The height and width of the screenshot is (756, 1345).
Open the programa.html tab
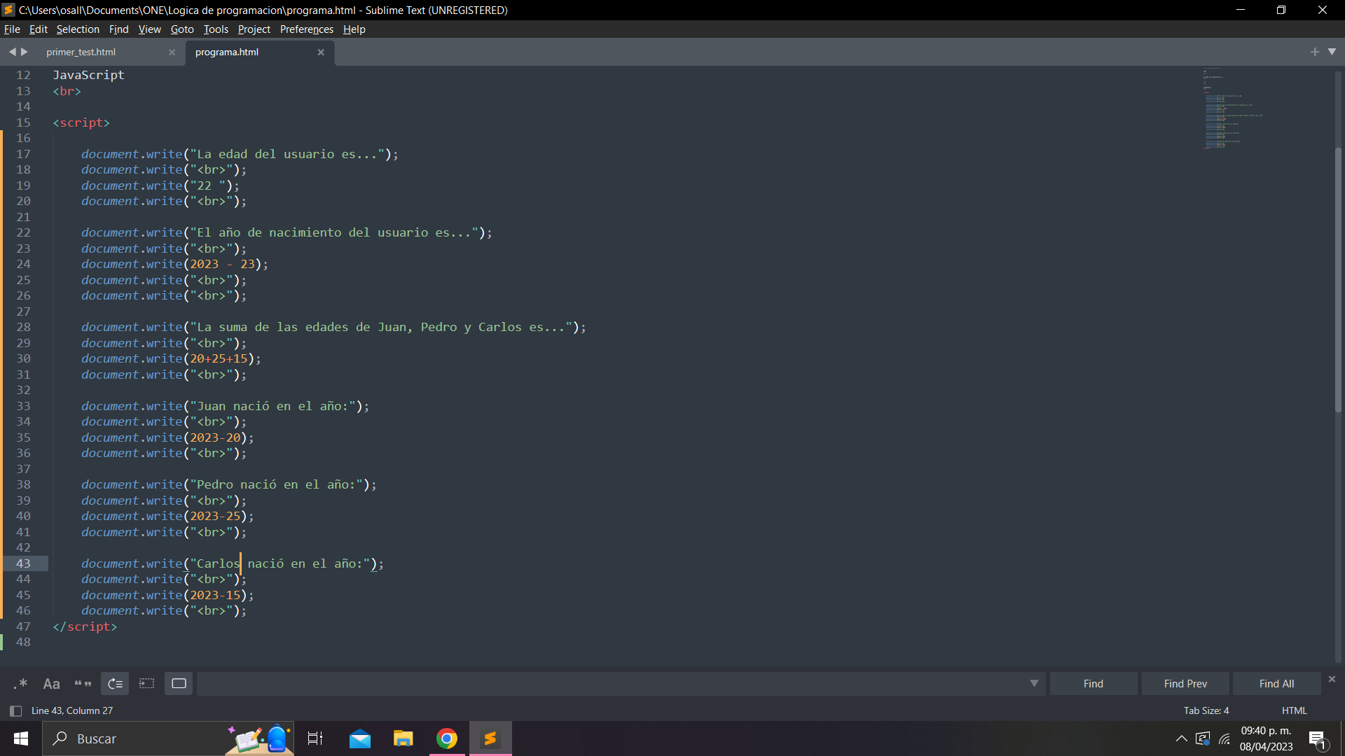point(227,51)
